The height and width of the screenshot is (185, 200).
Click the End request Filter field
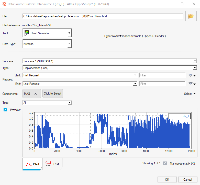162,84
